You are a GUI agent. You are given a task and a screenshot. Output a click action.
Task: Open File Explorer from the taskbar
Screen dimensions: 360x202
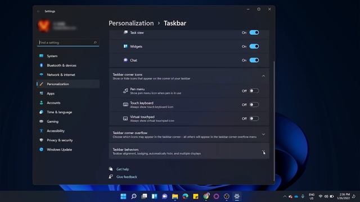tap(175, 196)
